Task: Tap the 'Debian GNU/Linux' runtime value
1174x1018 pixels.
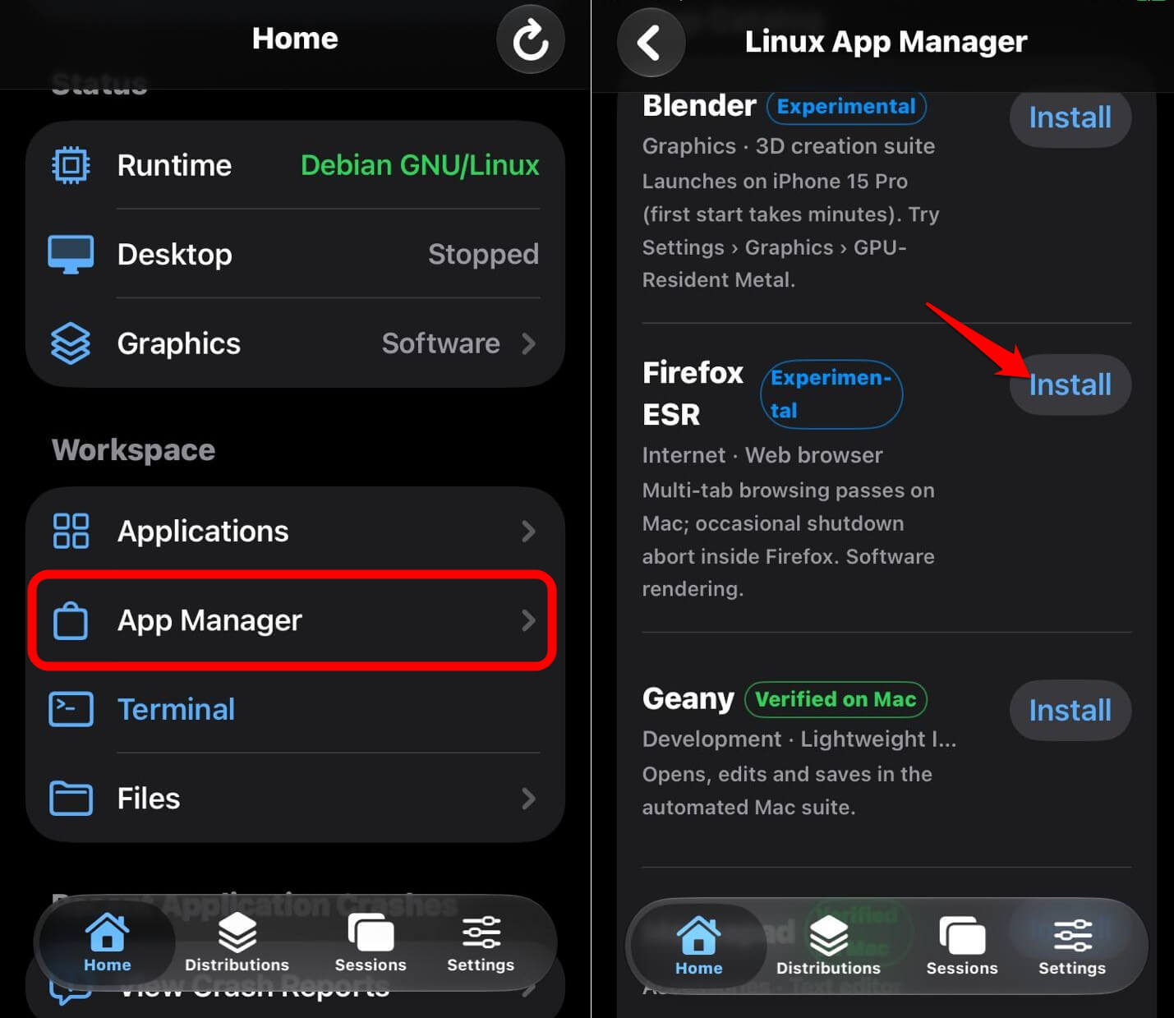Action: [420, 165]
